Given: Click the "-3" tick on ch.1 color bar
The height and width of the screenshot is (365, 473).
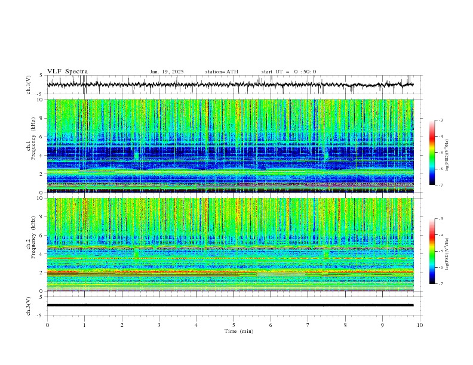Looking at the screenshot, I should 441,120.
